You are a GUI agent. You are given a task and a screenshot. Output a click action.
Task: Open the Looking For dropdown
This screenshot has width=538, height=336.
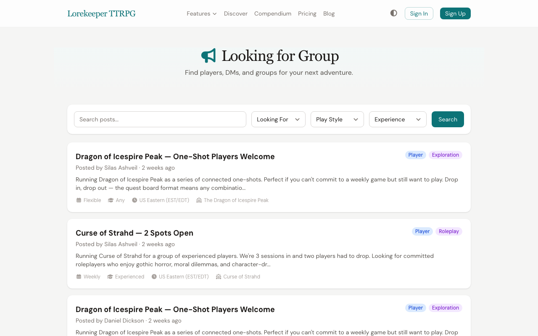click(x=278, y=119)
